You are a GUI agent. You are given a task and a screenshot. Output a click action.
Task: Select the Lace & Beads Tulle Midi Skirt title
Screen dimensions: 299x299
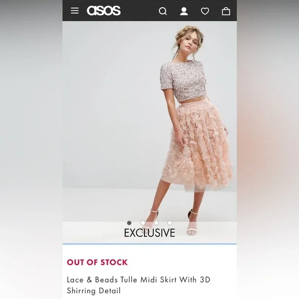coord(139,285)
